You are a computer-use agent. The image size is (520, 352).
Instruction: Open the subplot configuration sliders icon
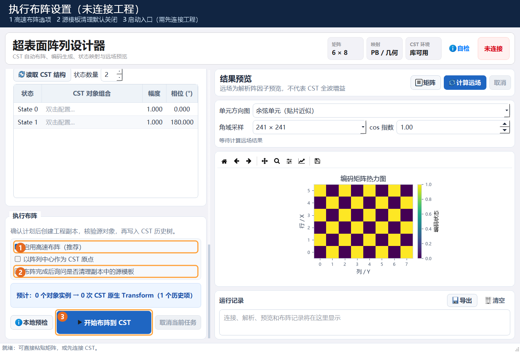pos(289,161)
